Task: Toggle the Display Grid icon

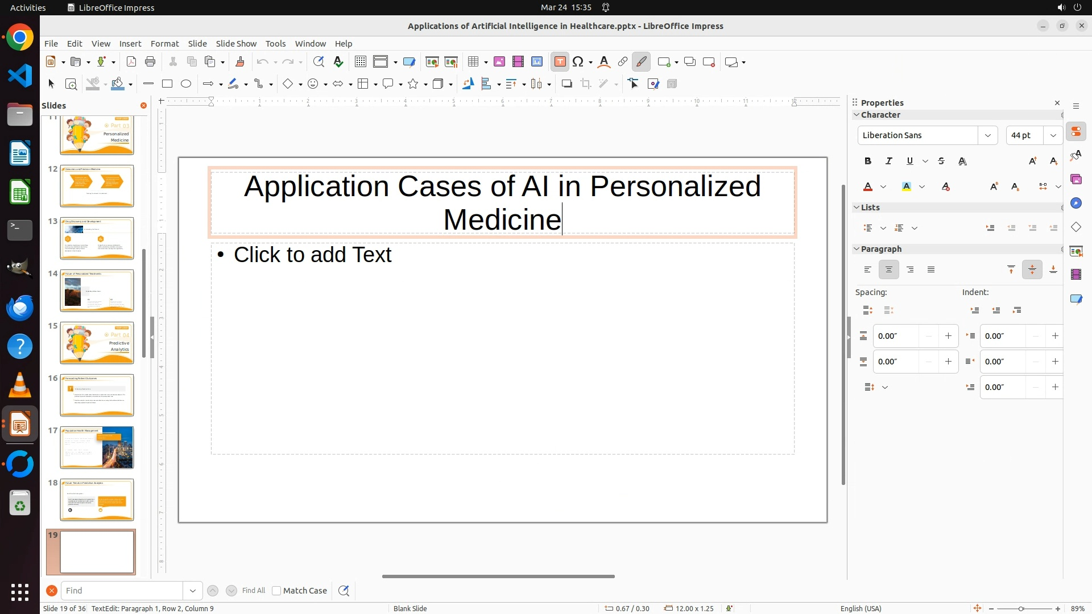Action: [360, 62]
